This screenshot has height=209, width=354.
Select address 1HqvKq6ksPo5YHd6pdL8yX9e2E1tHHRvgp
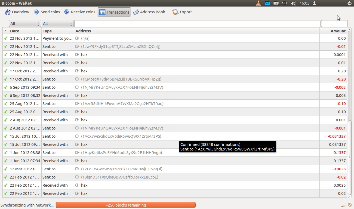click(121, 153)
